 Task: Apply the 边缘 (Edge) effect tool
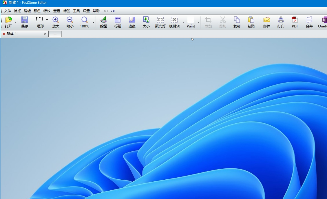(132, 20)
